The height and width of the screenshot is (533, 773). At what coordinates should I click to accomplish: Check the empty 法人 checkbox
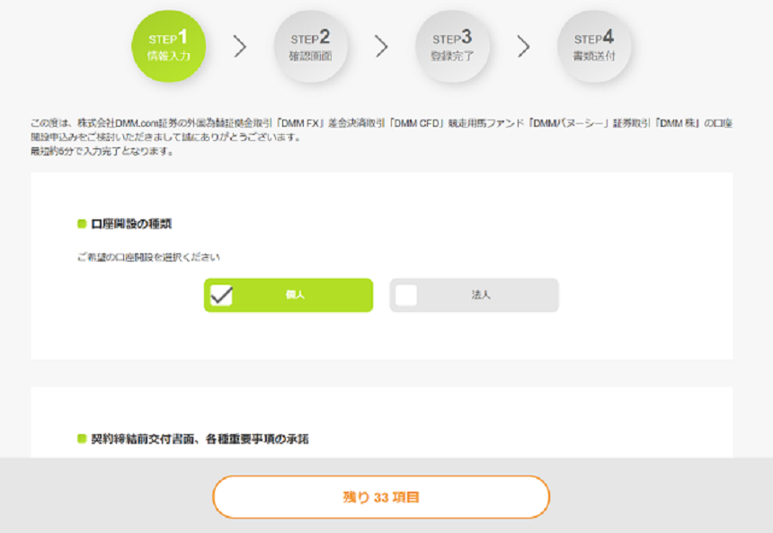pos(406,296)
